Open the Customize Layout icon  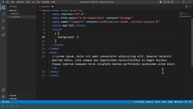click(x=172, y=2)
